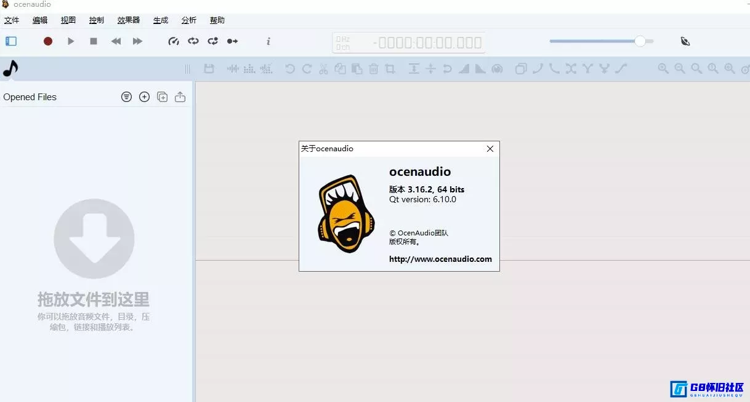Open the 文件 menu
This screenshot has width=750, height=402.
12,20
